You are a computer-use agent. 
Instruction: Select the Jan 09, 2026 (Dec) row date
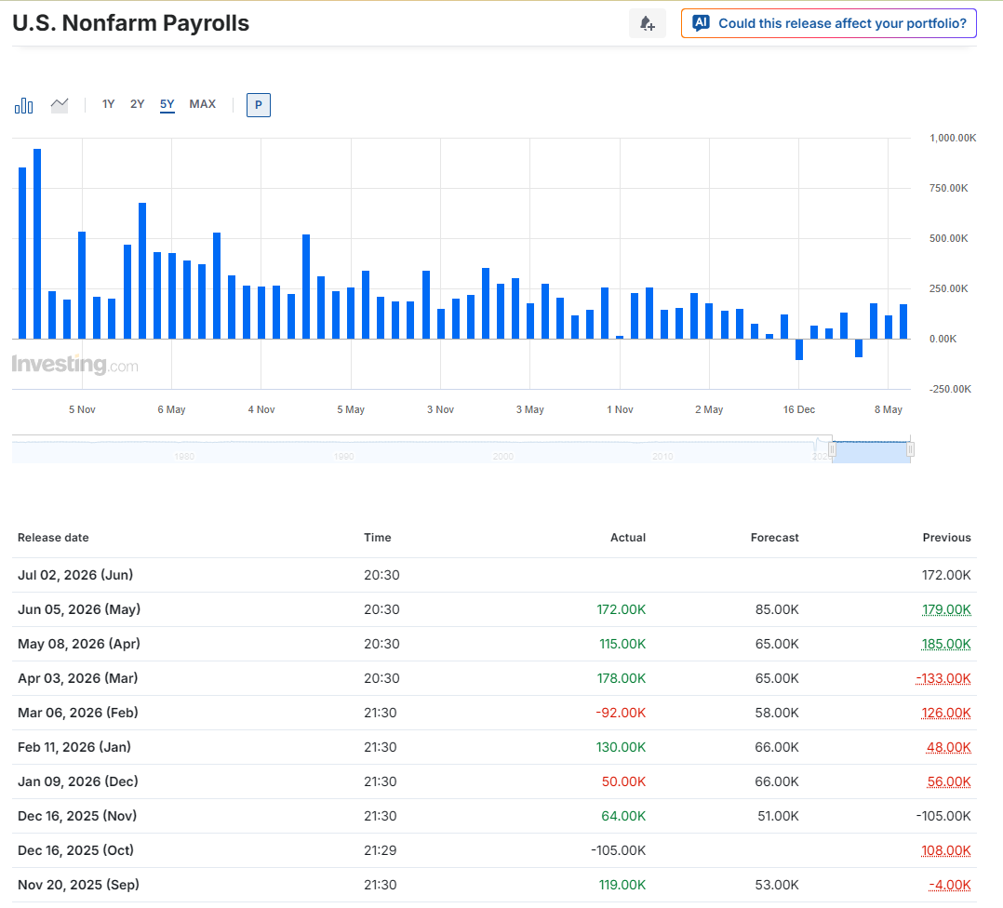(78, 782)
